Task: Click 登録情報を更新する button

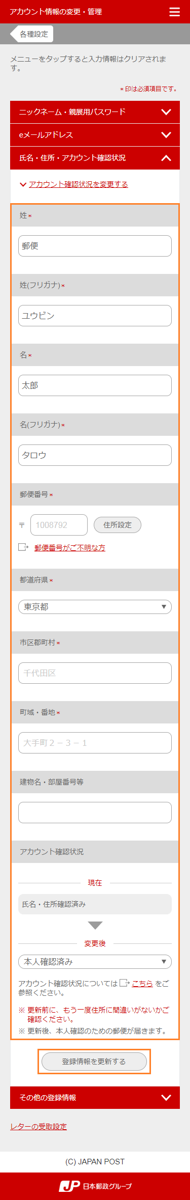Action: click(94, 1062)
